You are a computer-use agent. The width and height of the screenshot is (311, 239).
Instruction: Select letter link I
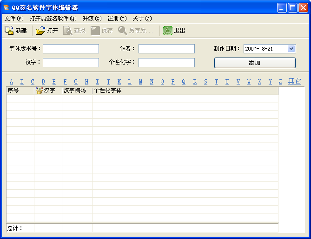[x=97, y=82]
